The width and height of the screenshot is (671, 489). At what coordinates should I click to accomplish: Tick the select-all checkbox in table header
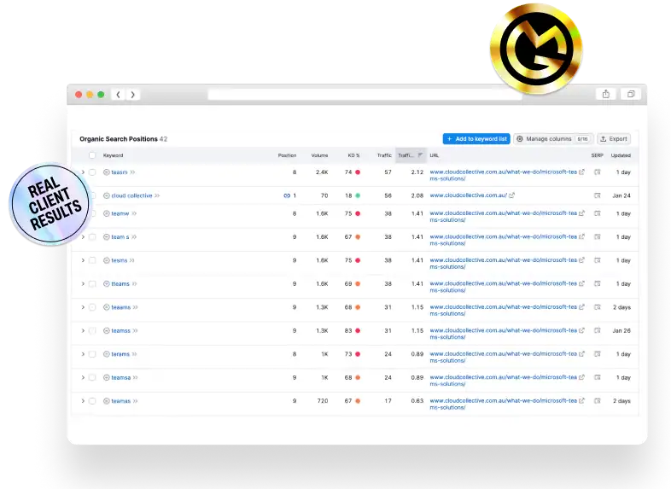pos(92,155)
